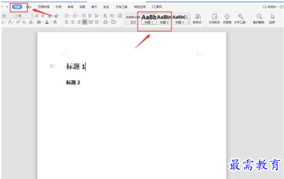Open the strikethrough A dropdown arrow
Viewport: 284px width, 179px height.
(x=13, y=22)
